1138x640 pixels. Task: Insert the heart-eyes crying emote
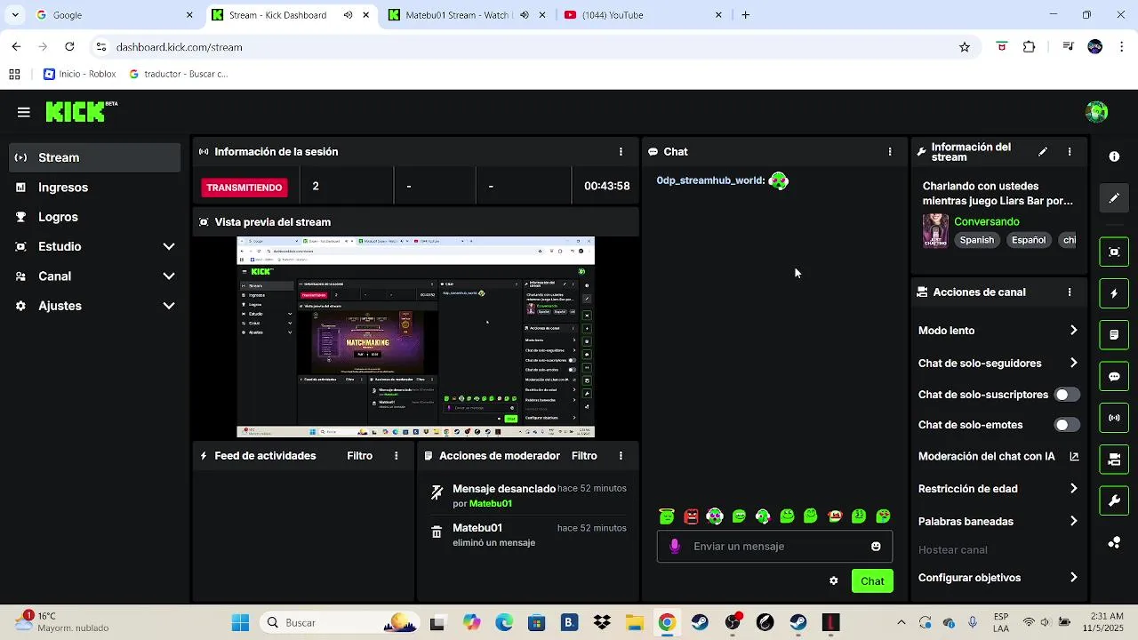(x=883, y=516)
